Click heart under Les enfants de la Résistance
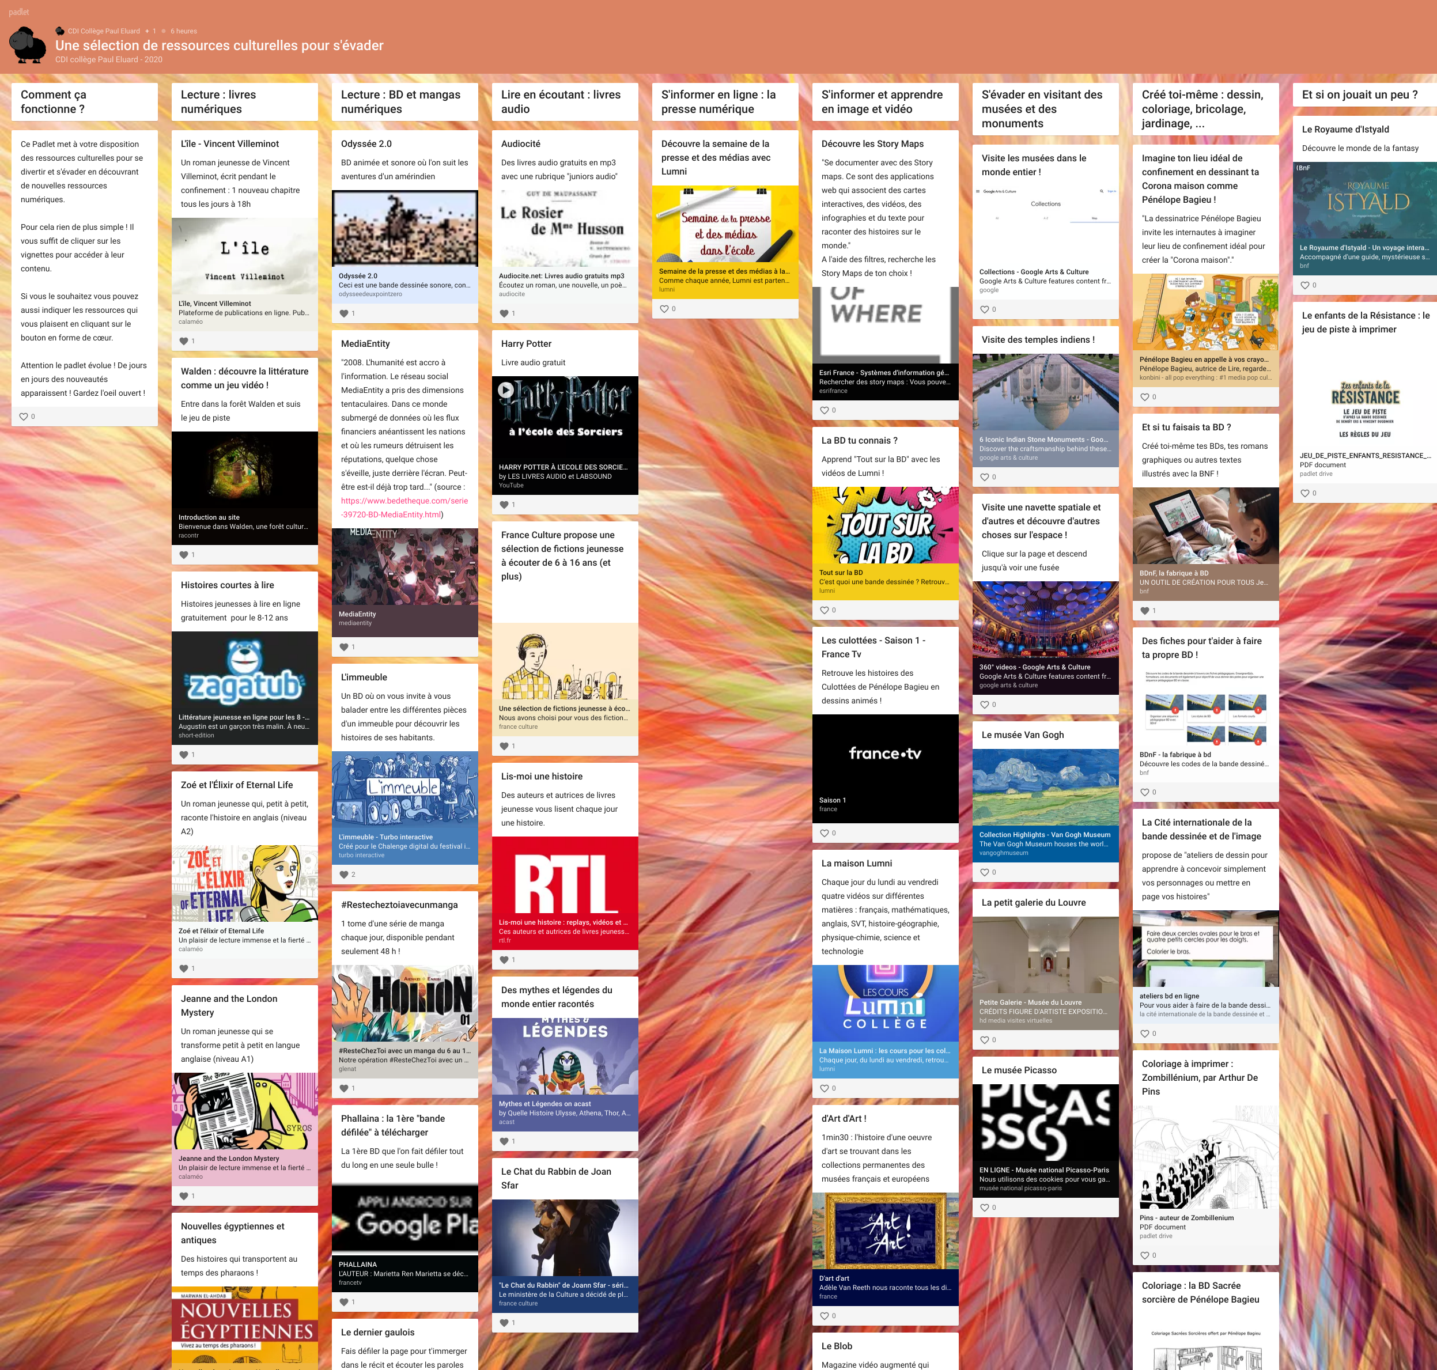This screenshot has height=1370, width=1437. click(1306, 494)
